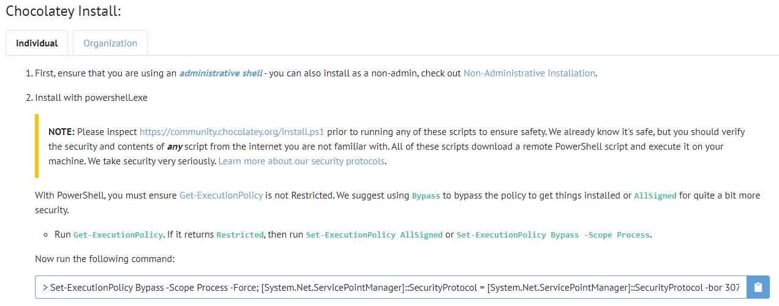Select the green AllSigned code before 'for quite a bit more'
Viewport: 779px width, 306px height.
pos(655,196)
